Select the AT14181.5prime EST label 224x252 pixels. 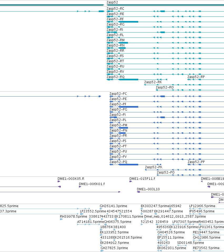pos(91,222)
